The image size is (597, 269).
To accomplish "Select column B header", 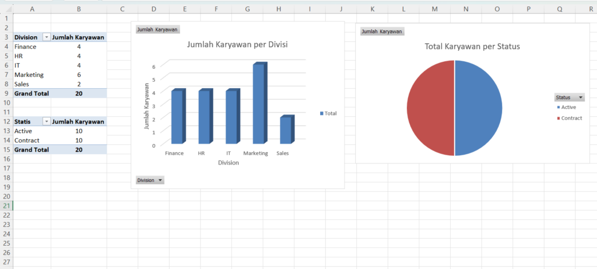I will pos(79,9).
